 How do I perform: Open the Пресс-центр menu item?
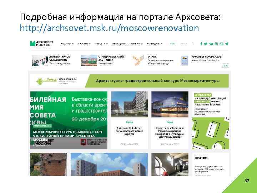click(x=119, y=44)
